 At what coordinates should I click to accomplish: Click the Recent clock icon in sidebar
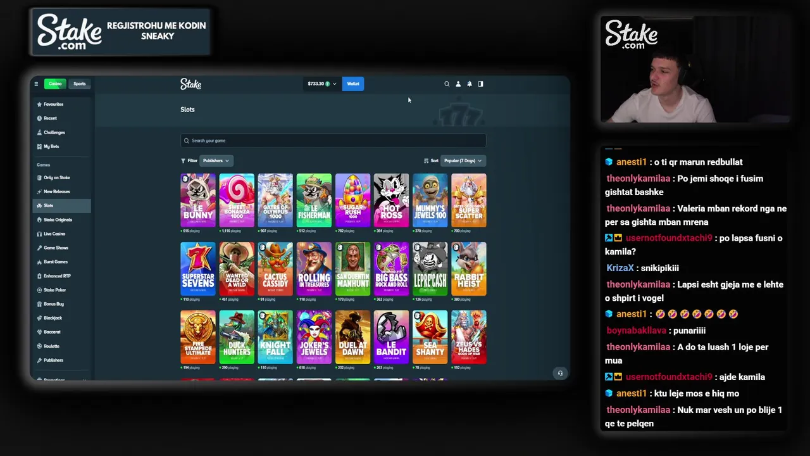pos(39,118)
